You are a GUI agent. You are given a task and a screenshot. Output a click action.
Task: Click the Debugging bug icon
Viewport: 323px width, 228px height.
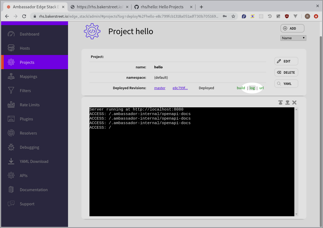[11, 147]
